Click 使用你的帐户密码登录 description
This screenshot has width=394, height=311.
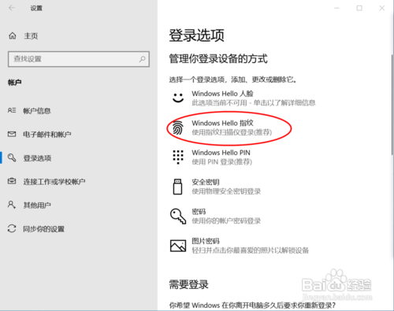pyautogui.click(x=226, y=220)
